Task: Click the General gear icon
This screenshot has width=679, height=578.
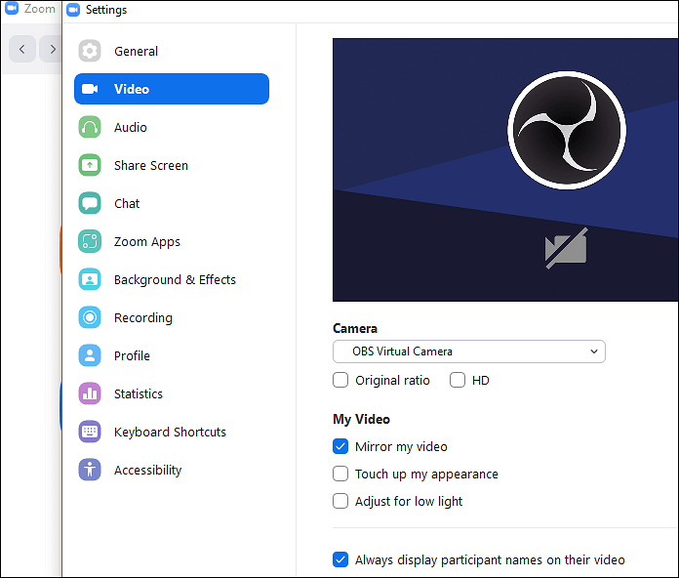Action: click(x=90, y=52)
